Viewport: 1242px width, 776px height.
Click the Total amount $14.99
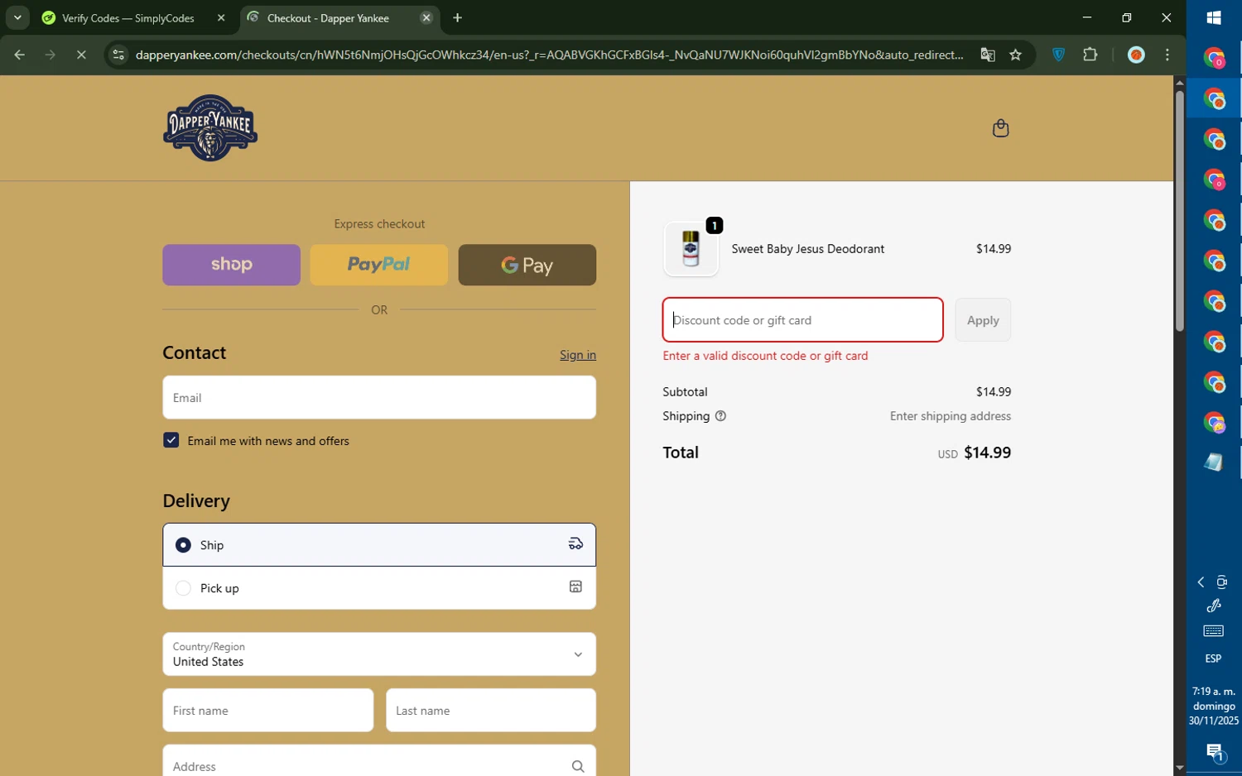click(x=987, y=453)
